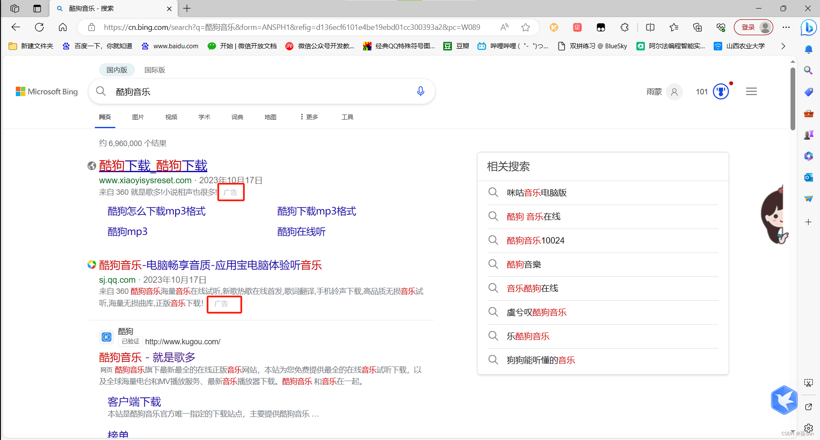Open the 酷狗下载_酷狗下载 result link
Screen dimensions: 820x440
153,166
